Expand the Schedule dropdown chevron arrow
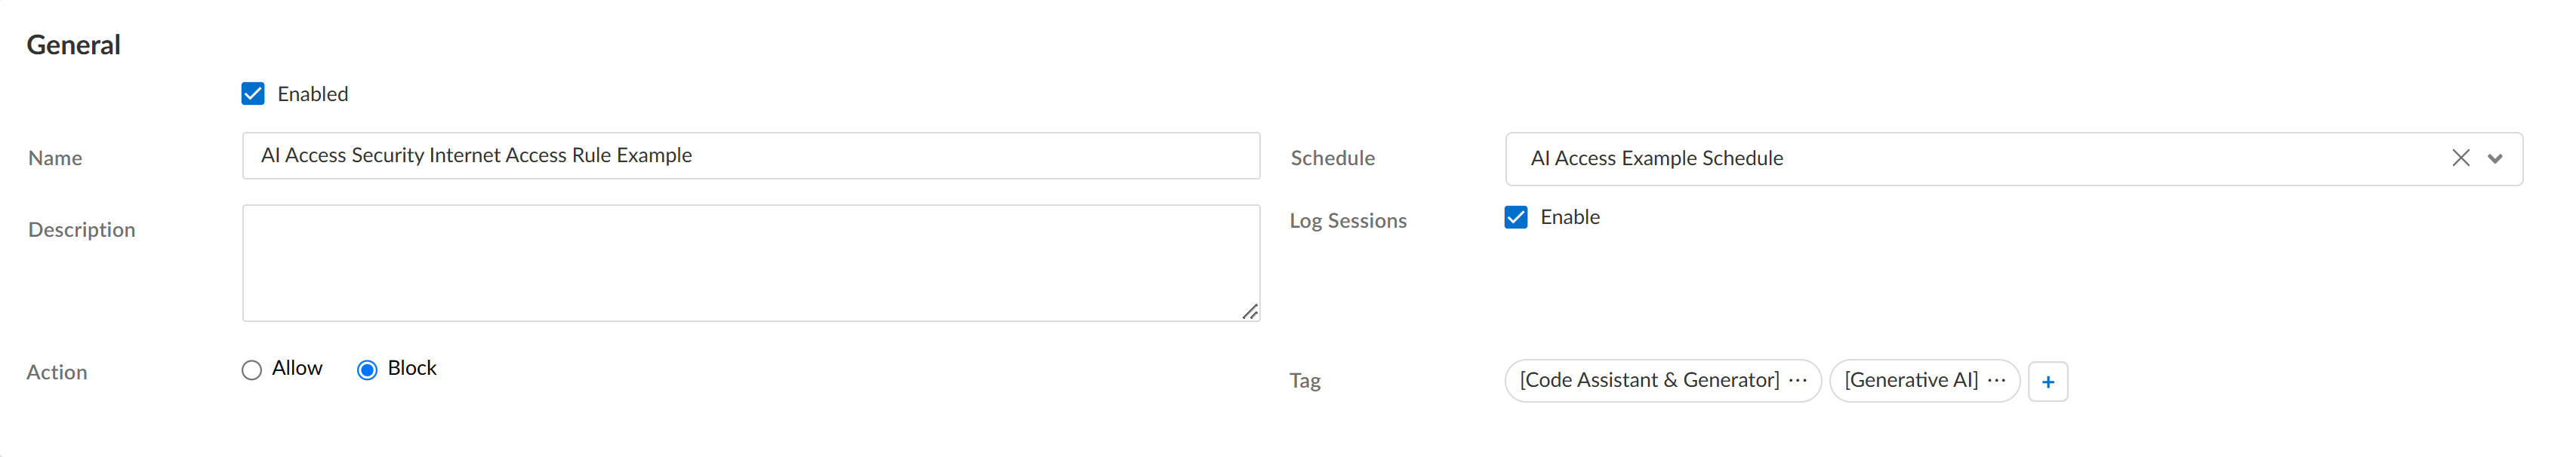The height and width of the screenshot is (457, 2576). click(x=2495, y=158)
